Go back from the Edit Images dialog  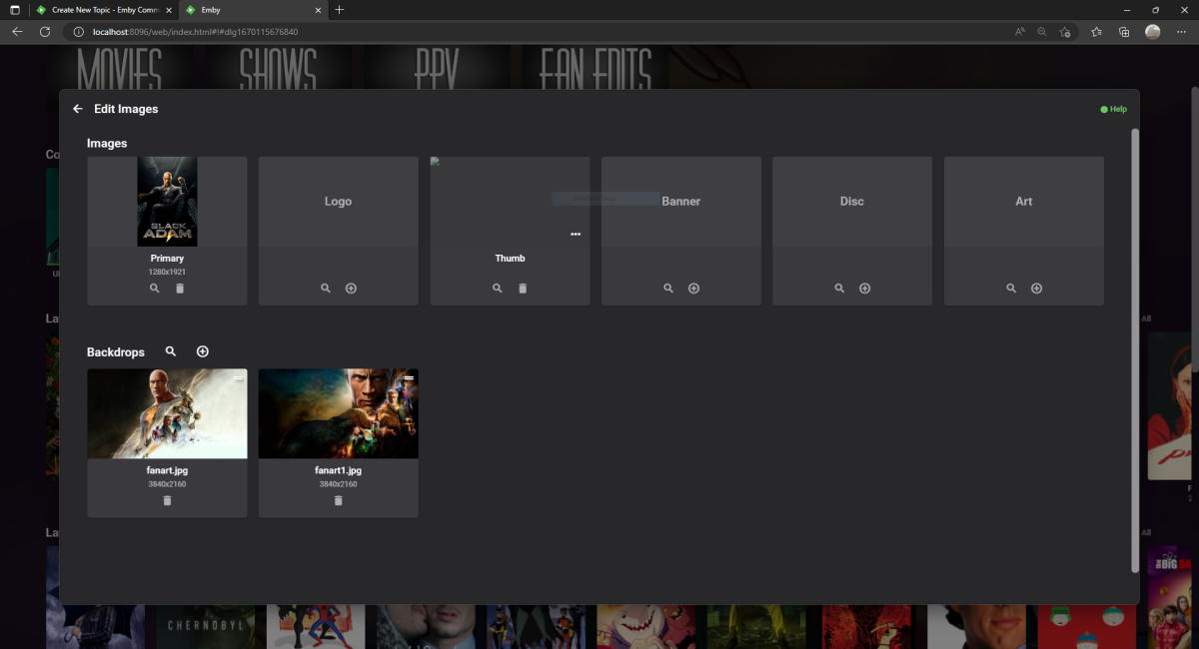pyautogui.click(x=78, y=109)
